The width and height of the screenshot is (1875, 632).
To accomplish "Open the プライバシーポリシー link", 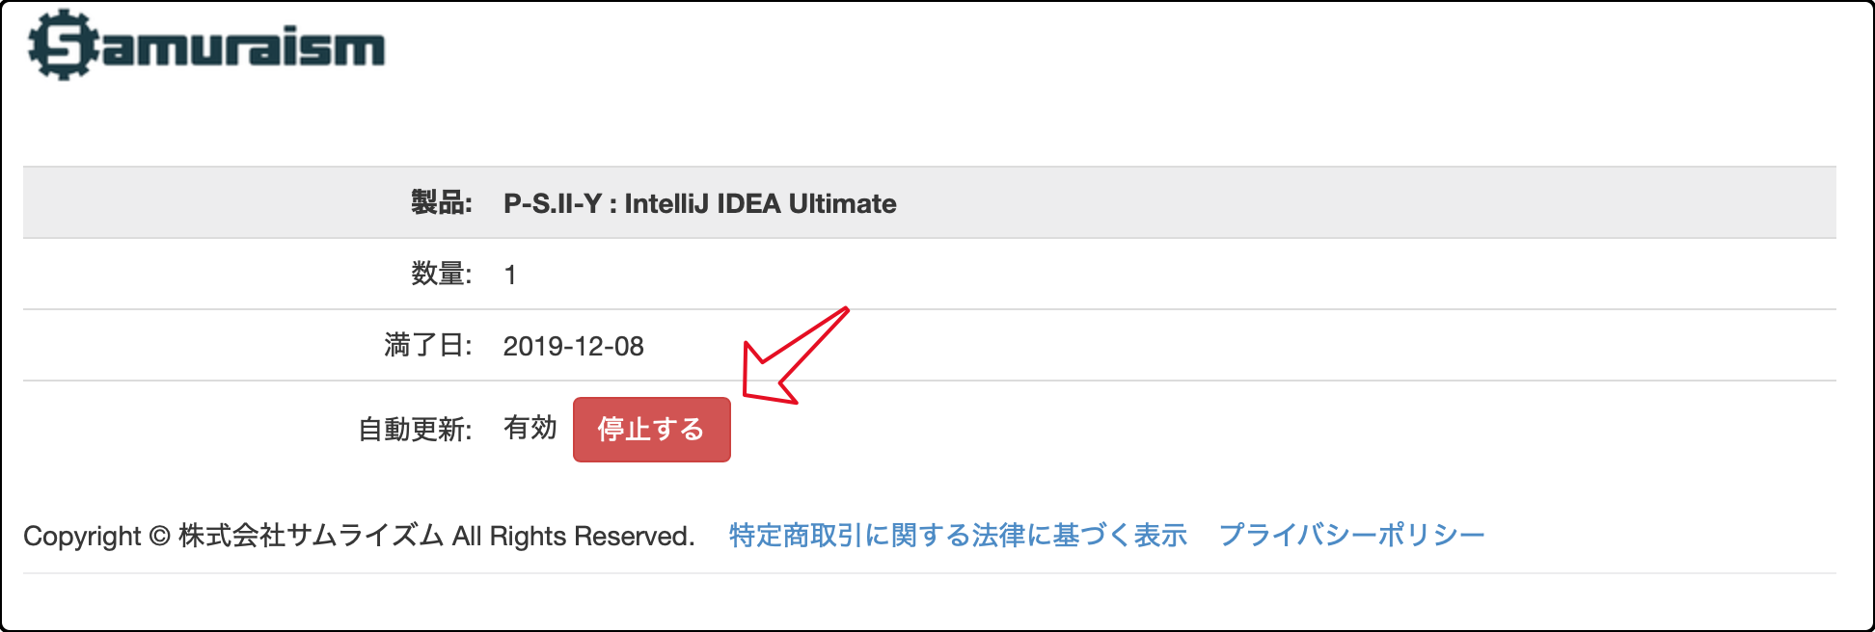I will tap(1352, 536).
